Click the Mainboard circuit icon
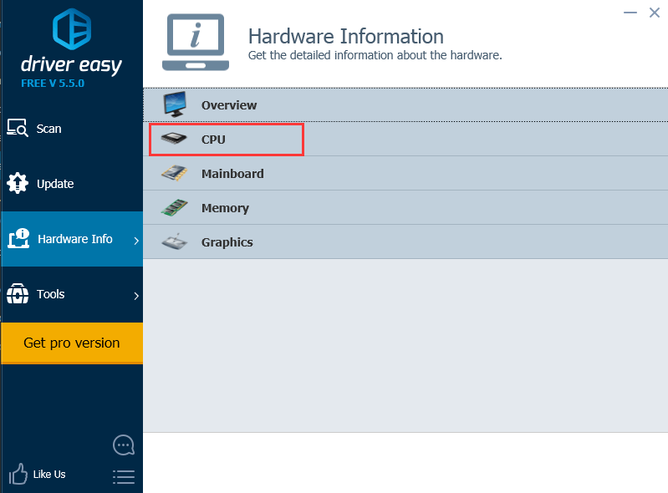 click(x=174, y=173)
